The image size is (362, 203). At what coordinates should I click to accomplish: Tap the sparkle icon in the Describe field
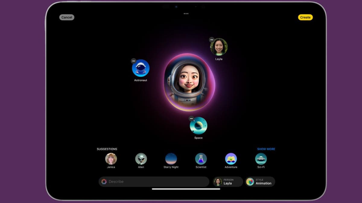tap(104, 181)
